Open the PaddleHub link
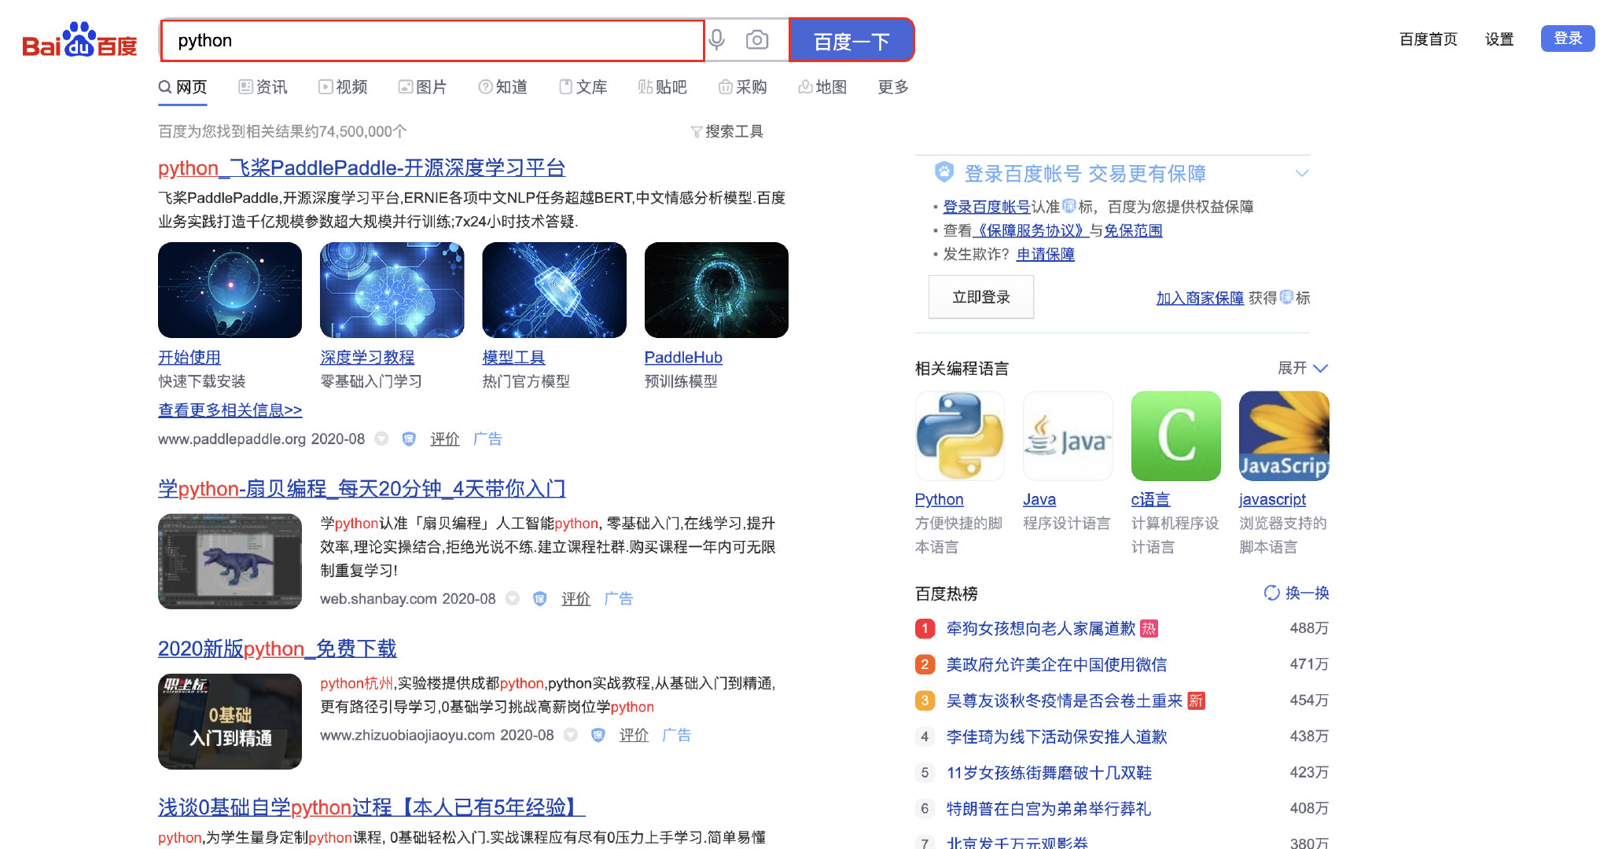 683,358
